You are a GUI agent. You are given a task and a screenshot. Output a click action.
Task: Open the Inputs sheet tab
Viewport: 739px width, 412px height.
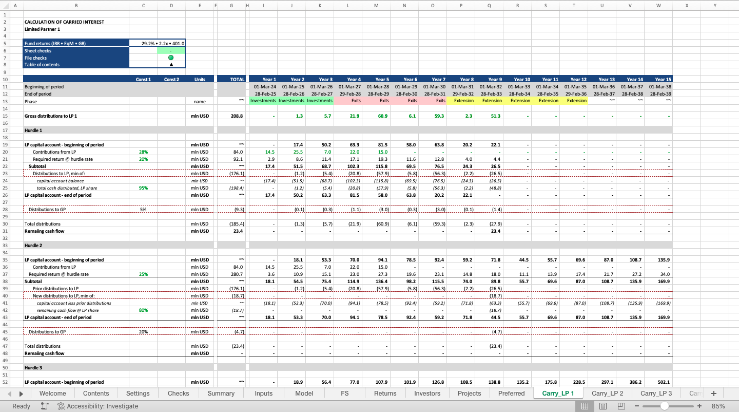coord(264,394)
